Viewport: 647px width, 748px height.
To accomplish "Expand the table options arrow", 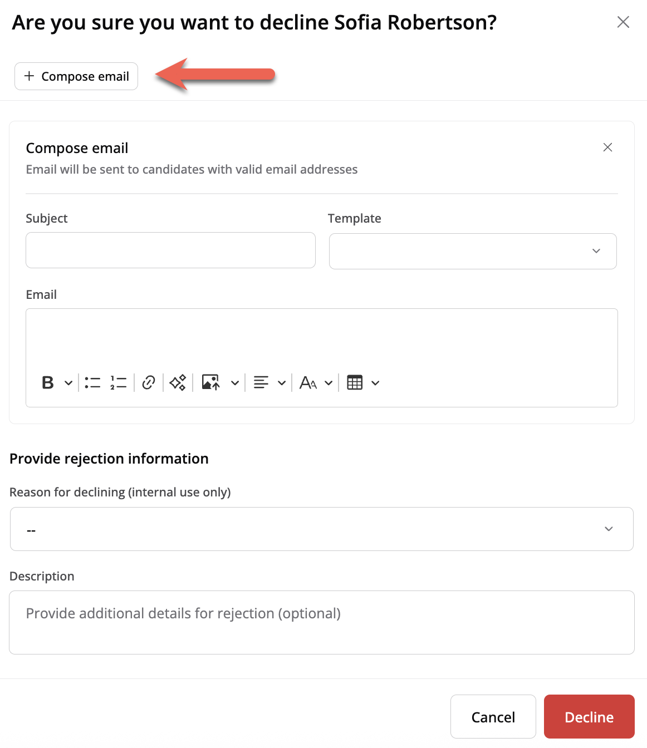I will [x=375, y=383].
